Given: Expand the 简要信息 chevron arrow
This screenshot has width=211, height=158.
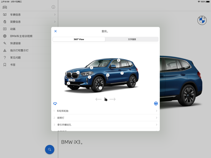Looking at the screenshot, I should (x=55, y=22).
